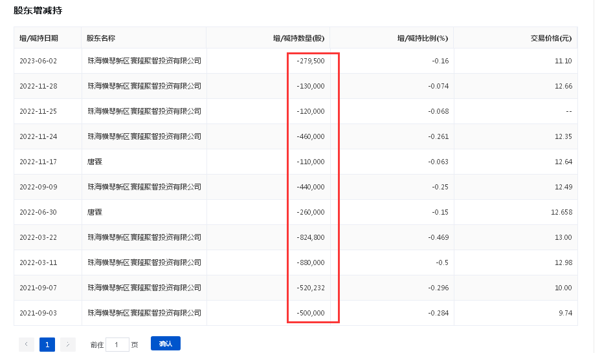Click the blue 确认 button
Viewport: 602px width, 353px height.
coord(166,343)
